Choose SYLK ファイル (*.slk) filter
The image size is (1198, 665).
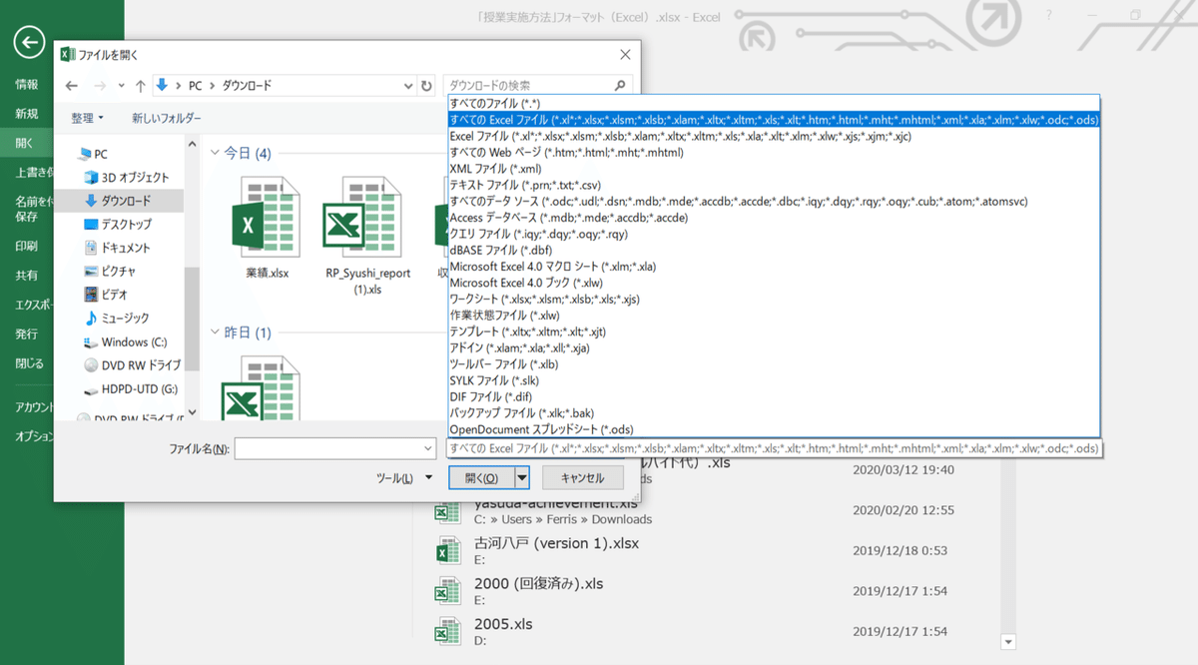pos(774,380)
